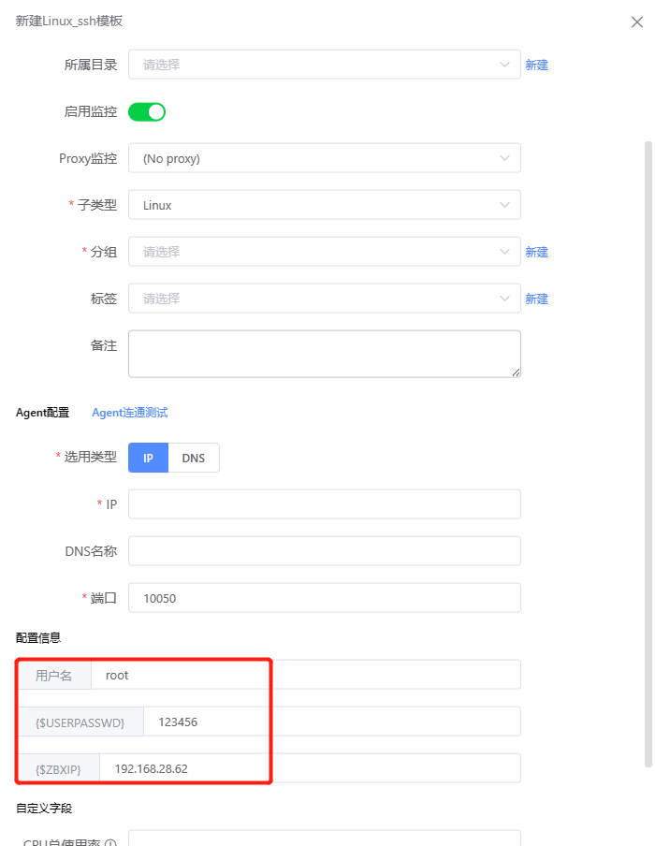Image resolution: width=655 pixels, height=846 pixels.
Task: Click 新建 link next to 所属目录
Action: point(536,65)
